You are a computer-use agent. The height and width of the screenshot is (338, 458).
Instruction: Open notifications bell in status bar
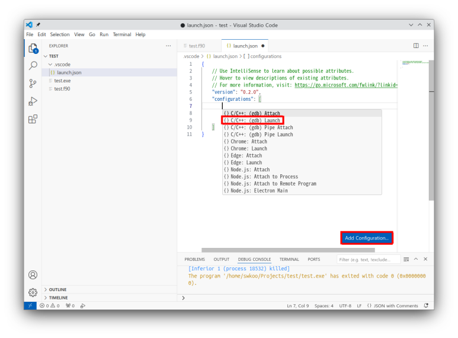(x=426, y=305)
